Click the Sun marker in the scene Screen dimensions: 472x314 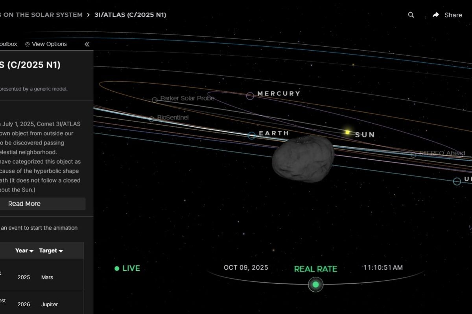pos(348,132)
